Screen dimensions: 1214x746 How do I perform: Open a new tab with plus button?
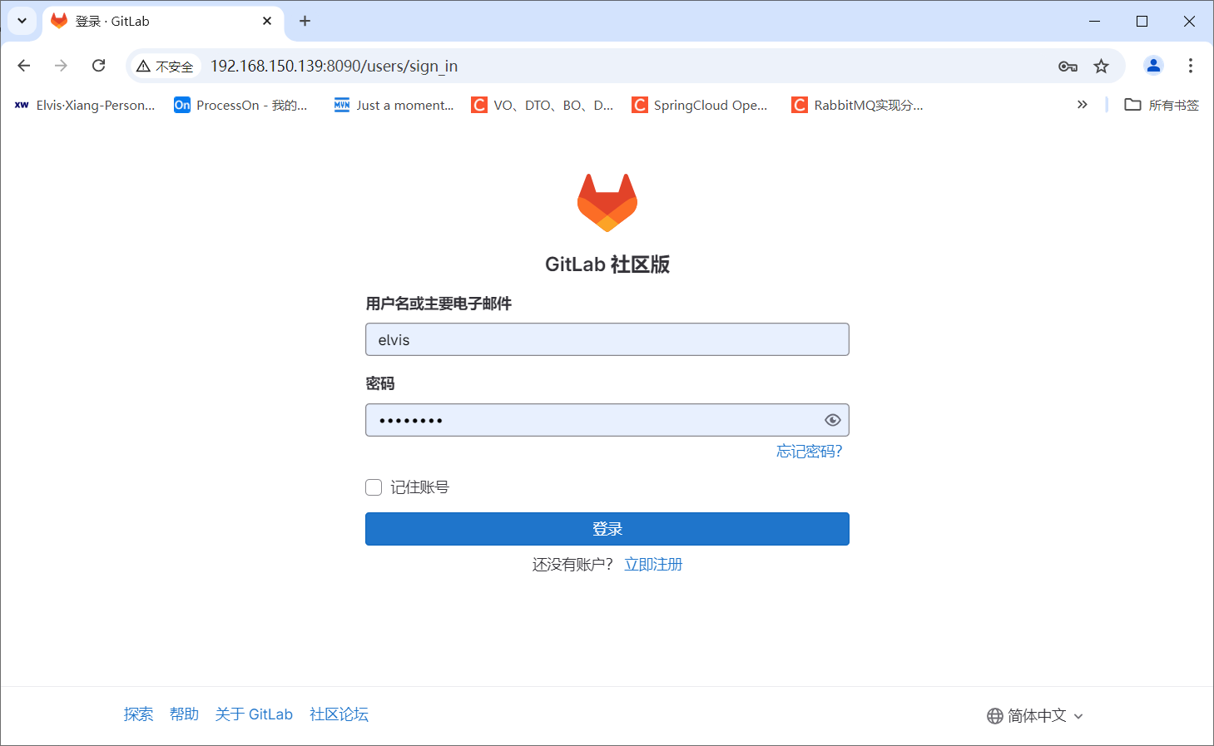pyautogui.click(x=305, y=22)
